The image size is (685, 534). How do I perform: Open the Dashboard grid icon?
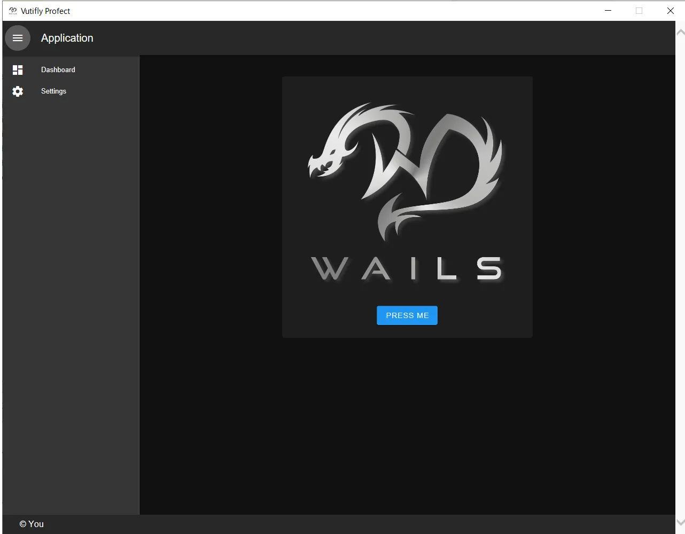(x=18, y=70)
